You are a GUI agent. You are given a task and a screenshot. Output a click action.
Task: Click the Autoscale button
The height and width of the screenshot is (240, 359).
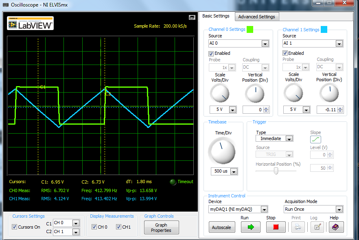(x=222, y=227)
